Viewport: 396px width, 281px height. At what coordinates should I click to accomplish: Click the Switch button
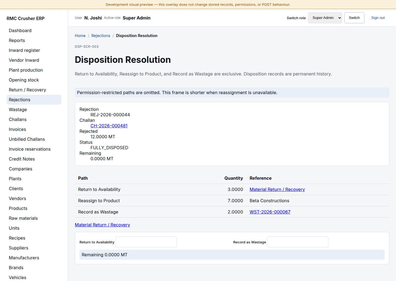[354, 18]
